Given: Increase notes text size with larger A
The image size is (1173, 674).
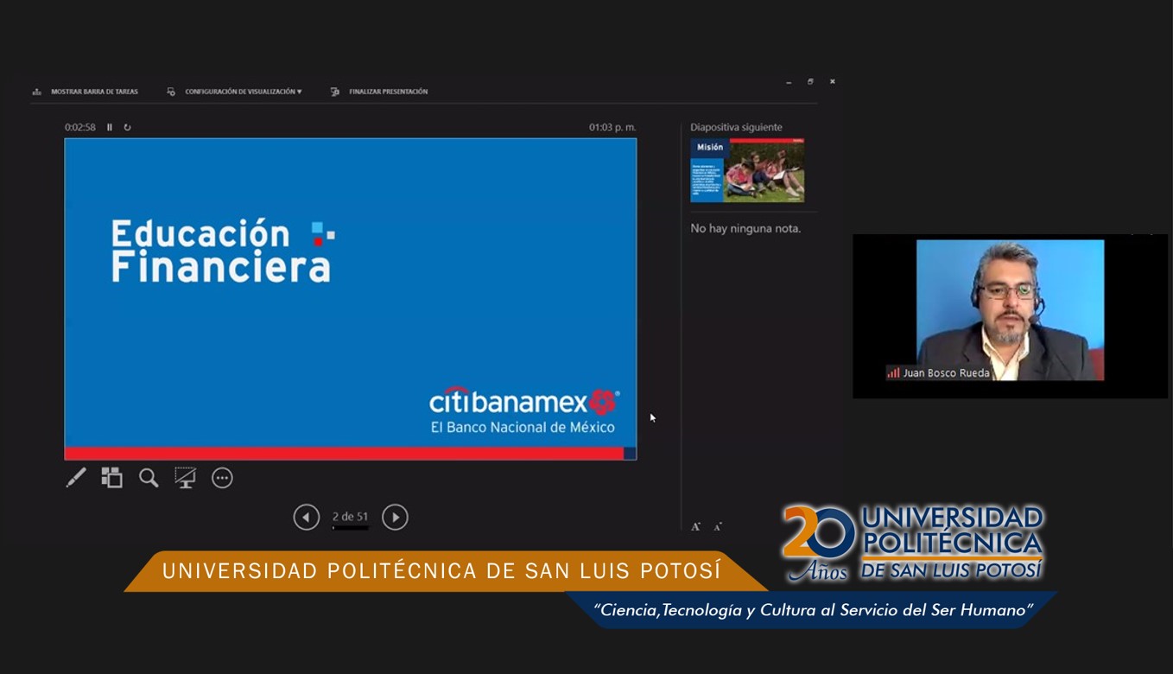Looking at the screenshot, I should tap(695, 526).
